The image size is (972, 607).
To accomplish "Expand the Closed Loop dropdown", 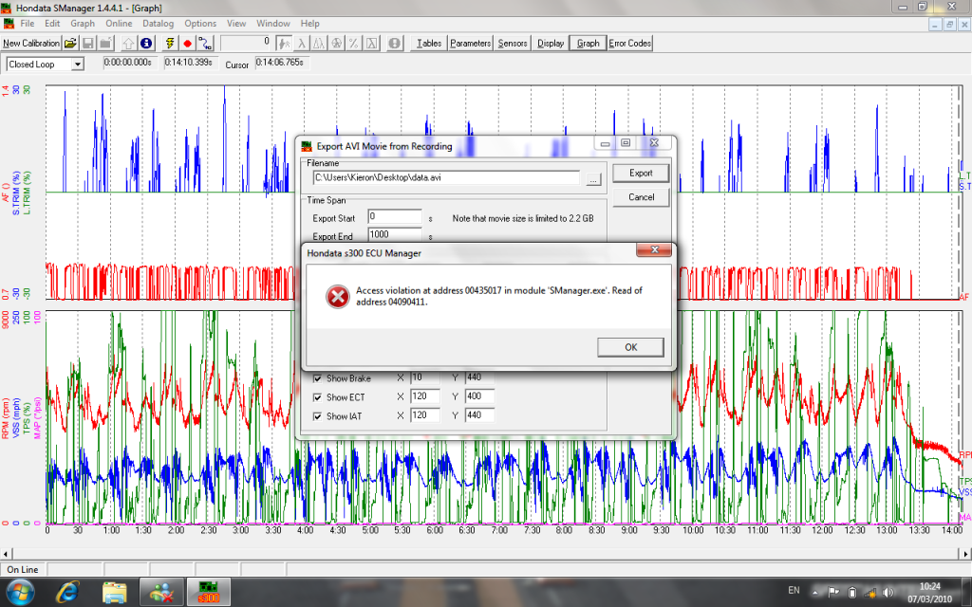I will point(78,64).
